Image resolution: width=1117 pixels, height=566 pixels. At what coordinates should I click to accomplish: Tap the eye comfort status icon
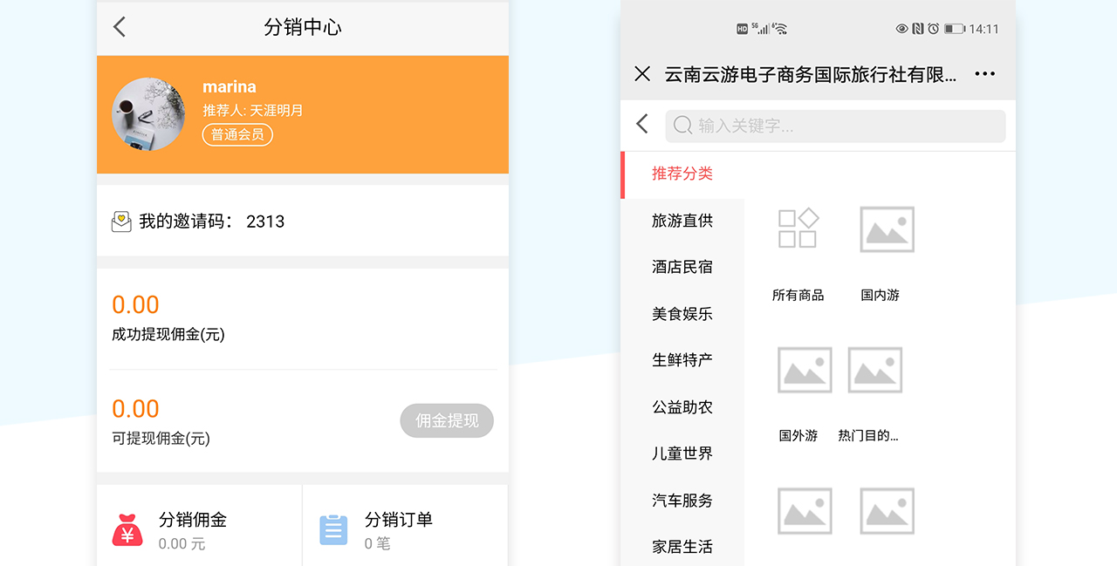[902, 29]
